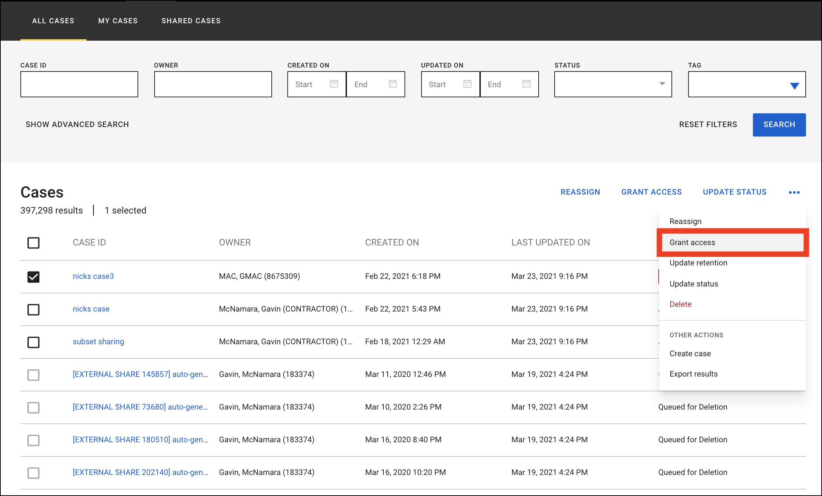
Task: Choose Export results from the menu
Action: 693,374
